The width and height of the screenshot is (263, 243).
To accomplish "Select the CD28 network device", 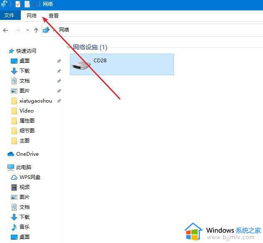I will [x=122, y=64].
